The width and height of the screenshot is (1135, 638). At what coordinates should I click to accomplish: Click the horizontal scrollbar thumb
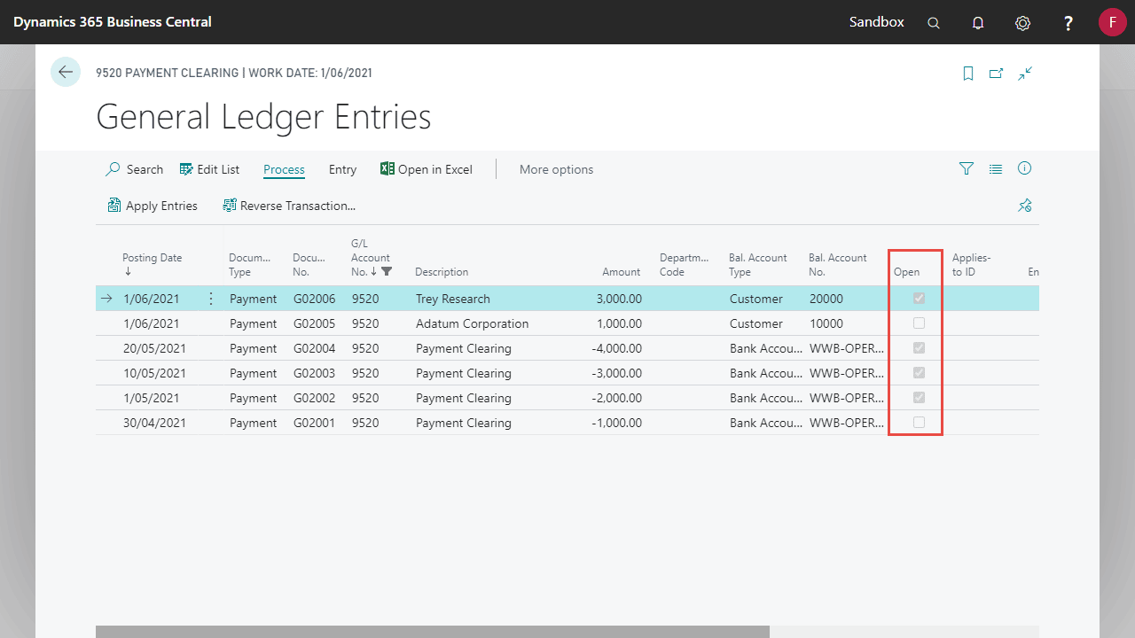(433, 632)
